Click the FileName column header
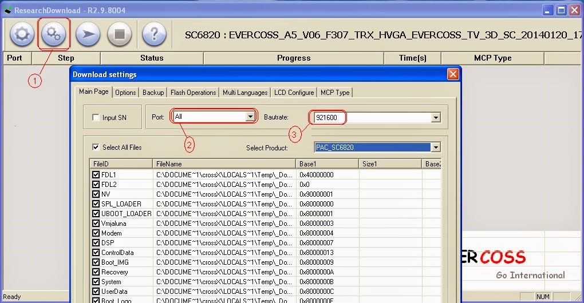 click(x=224, y=164)
